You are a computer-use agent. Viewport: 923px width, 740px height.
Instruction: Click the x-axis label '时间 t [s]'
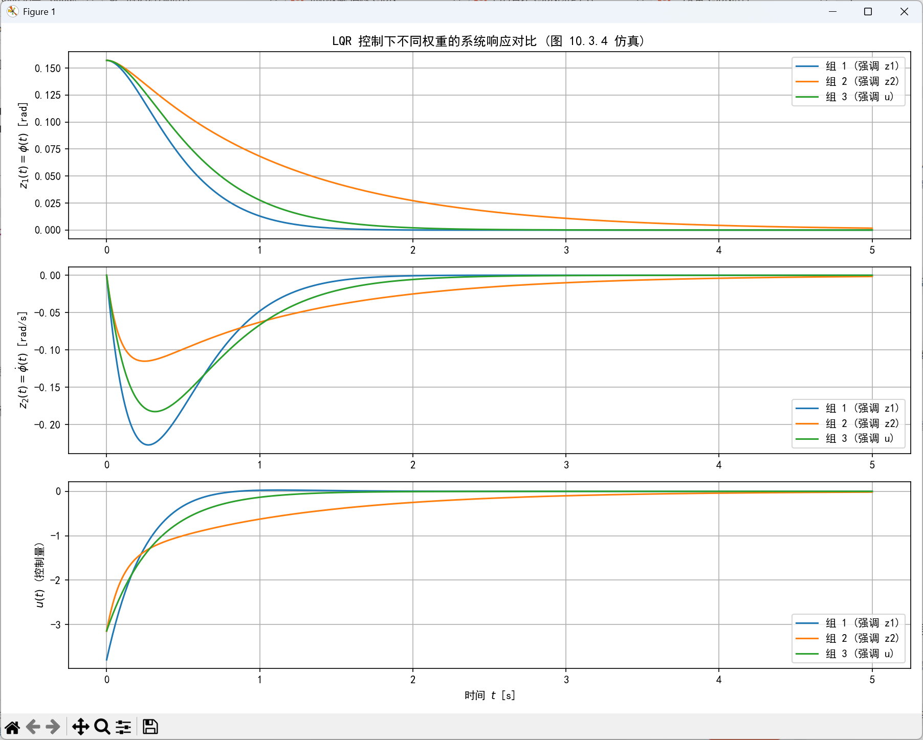point(490,696)
